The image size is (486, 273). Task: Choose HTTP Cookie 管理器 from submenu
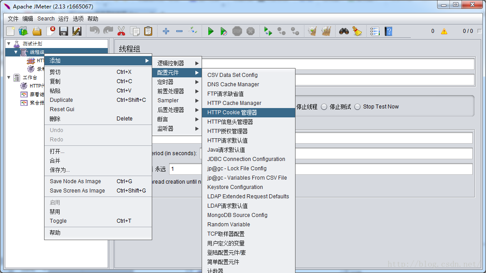249,112
